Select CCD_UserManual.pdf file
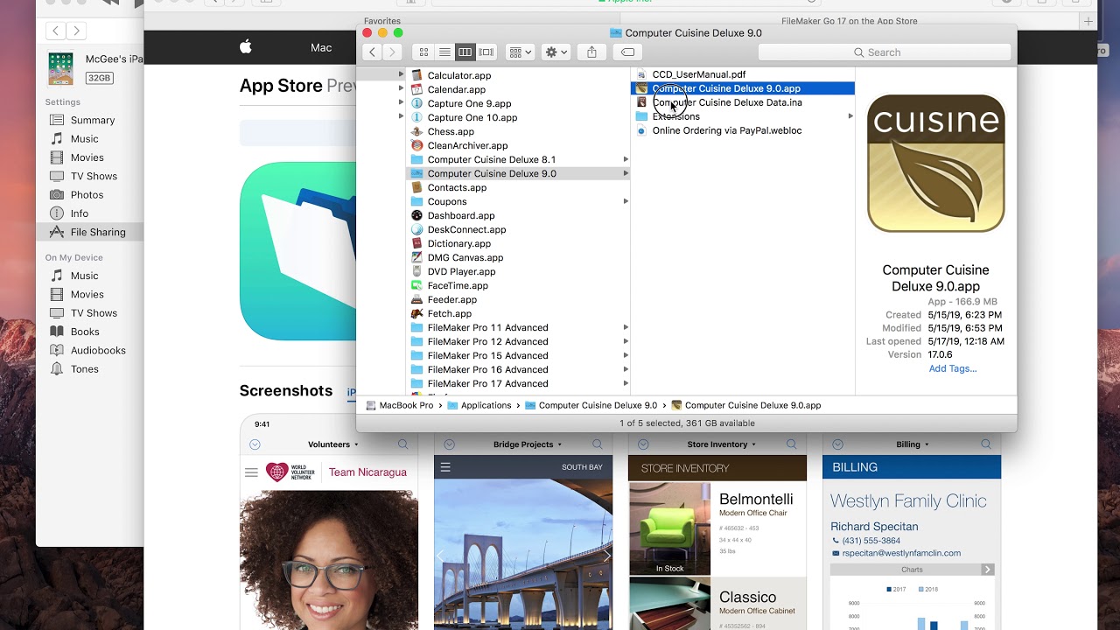This screenshot has width=1120, height=630. click(x=698, y=74)
